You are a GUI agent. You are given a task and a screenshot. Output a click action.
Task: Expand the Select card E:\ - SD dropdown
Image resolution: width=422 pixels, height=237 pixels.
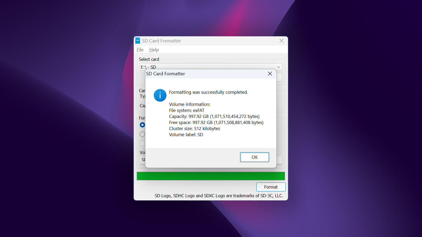(x=279, y=67)
